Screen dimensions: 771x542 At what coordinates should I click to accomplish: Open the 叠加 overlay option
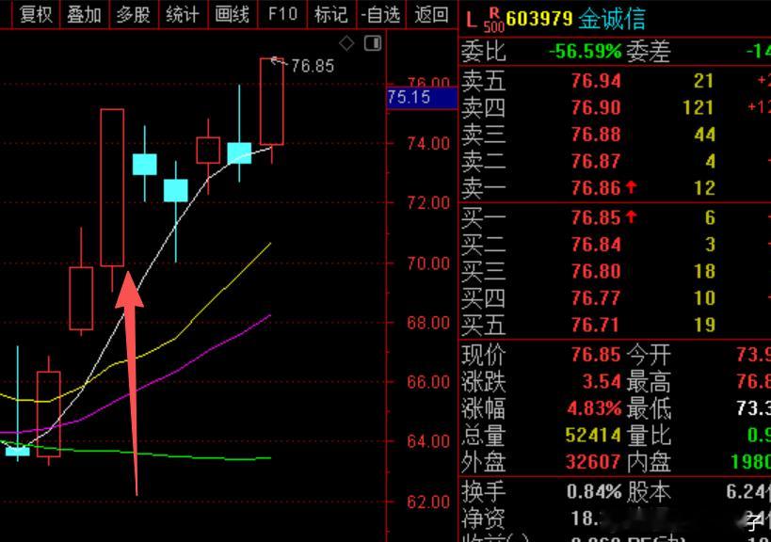[84, 14]
